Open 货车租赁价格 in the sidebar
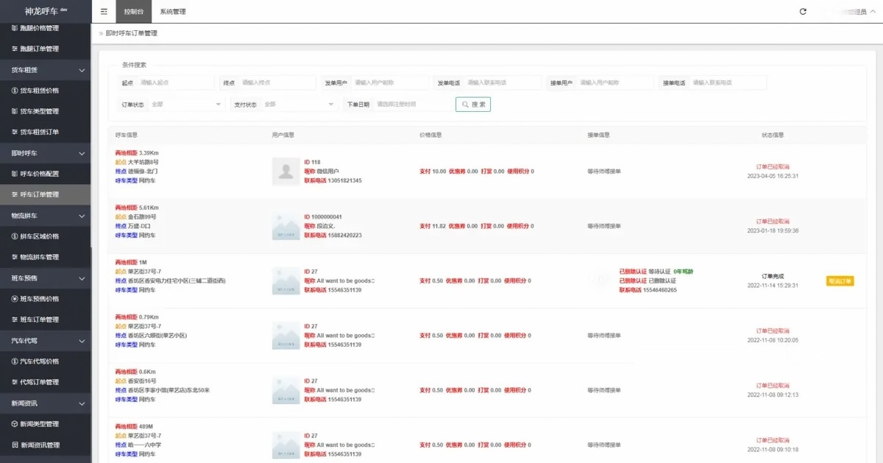The image size is (883, 463). pyautogui.click(x=39, y=91)
